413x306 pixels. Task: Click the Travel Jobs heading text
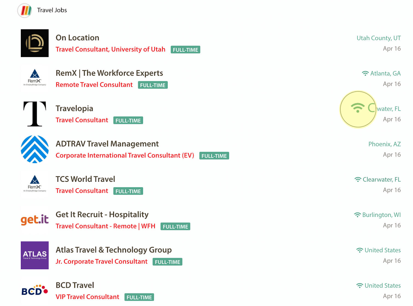click(x=52, y=10)
